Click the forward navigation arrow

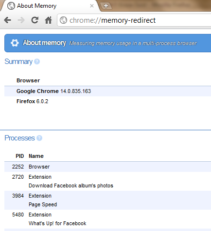coord(21,20)
